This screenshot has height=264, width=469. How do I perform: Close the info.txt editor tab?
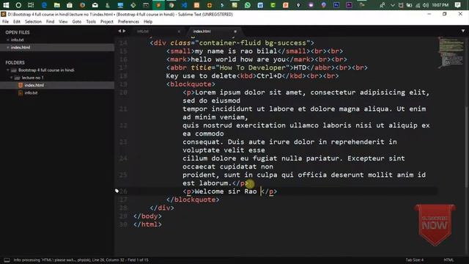click(179, 32)
